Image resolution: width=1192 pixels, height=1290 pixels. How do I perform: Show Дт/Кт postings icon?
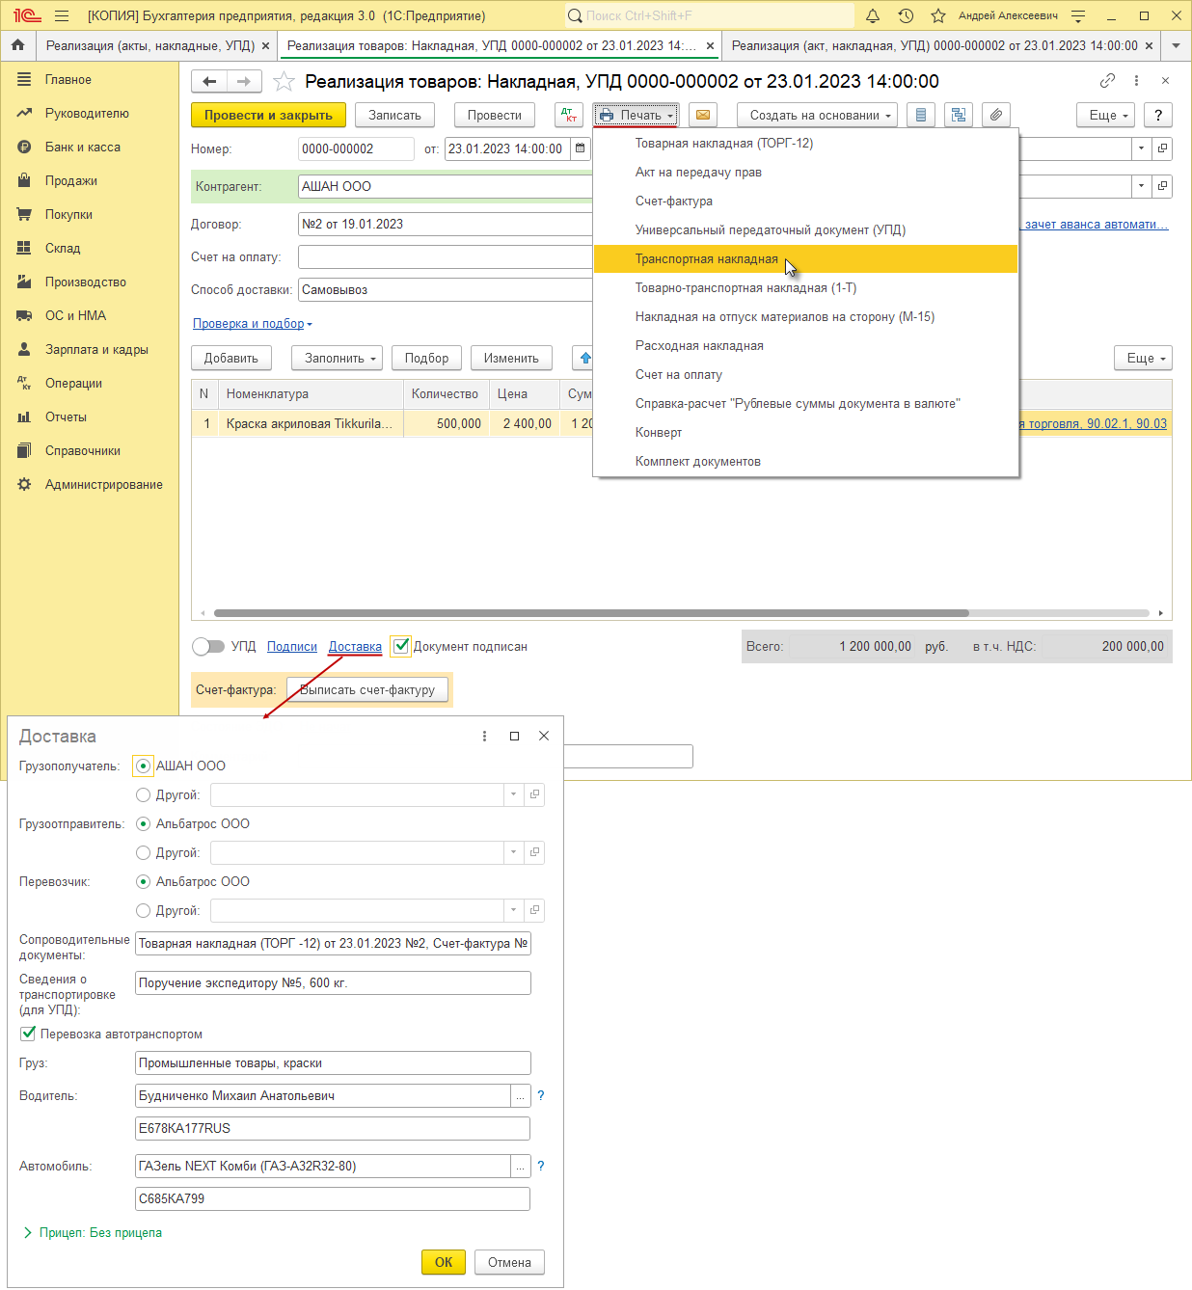(x=570, y=115)
